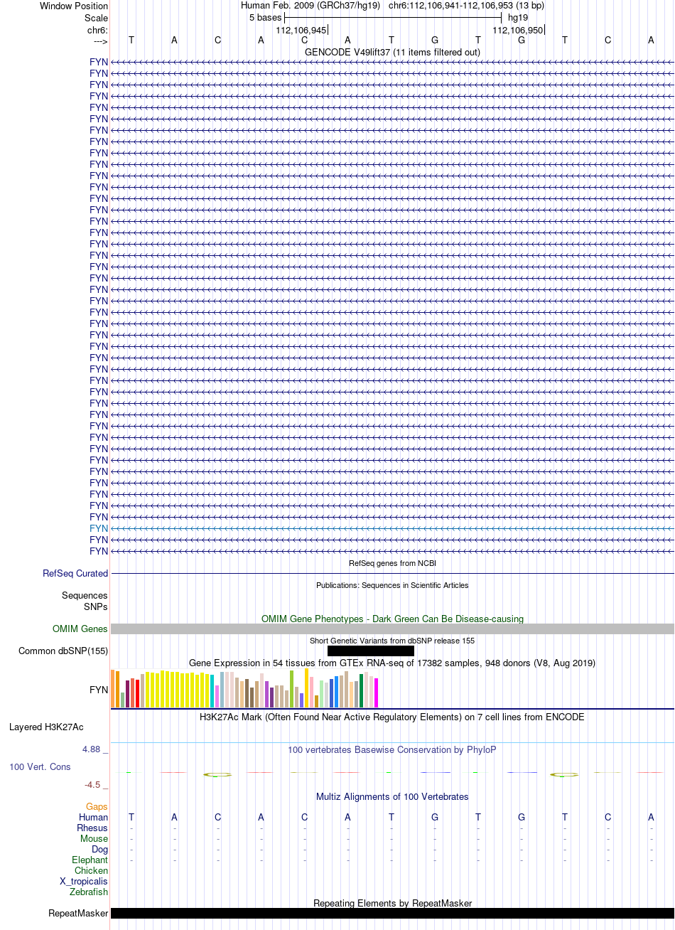Screen dimensions: 675x930
Task: Select the Chicken species label
Action: coord(91,870)
